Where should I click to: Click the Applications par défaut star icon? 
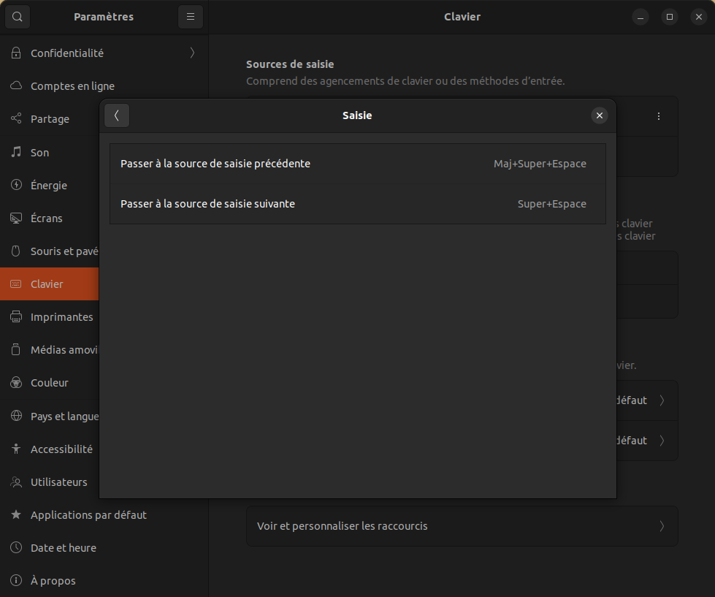pos(16,515)
